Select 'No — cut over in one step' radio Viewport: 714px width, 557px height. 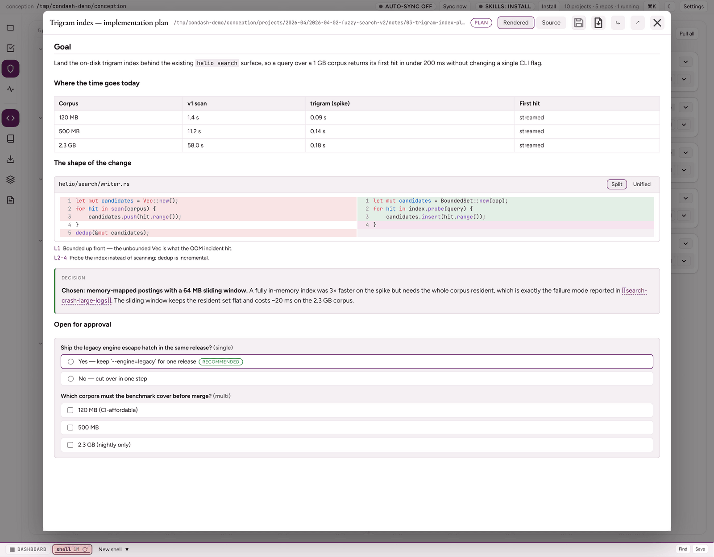tap(71, 379)
